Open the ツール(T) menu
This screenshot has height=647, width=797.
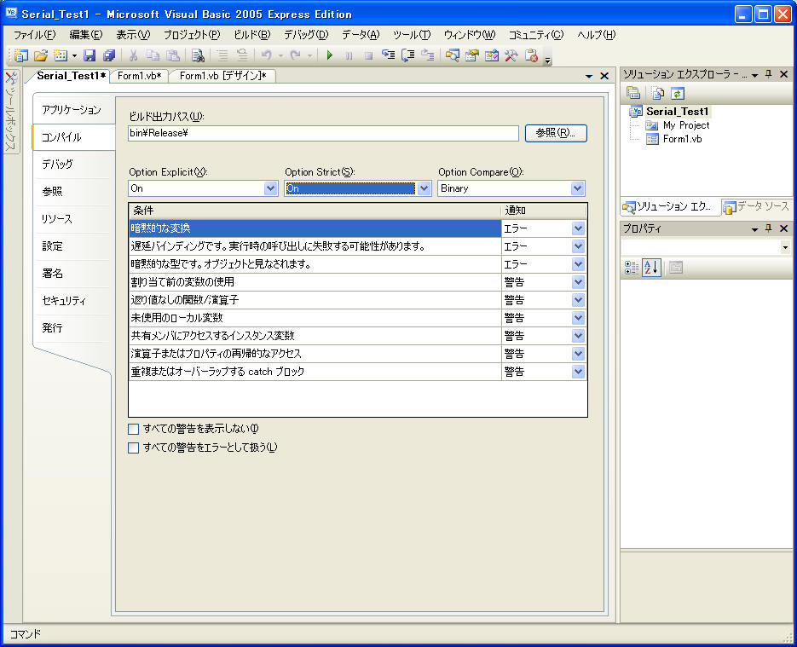point(412,35)
